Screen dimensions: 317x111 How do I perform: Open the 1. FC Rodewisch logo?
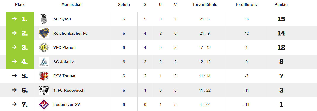coord(44,91)
